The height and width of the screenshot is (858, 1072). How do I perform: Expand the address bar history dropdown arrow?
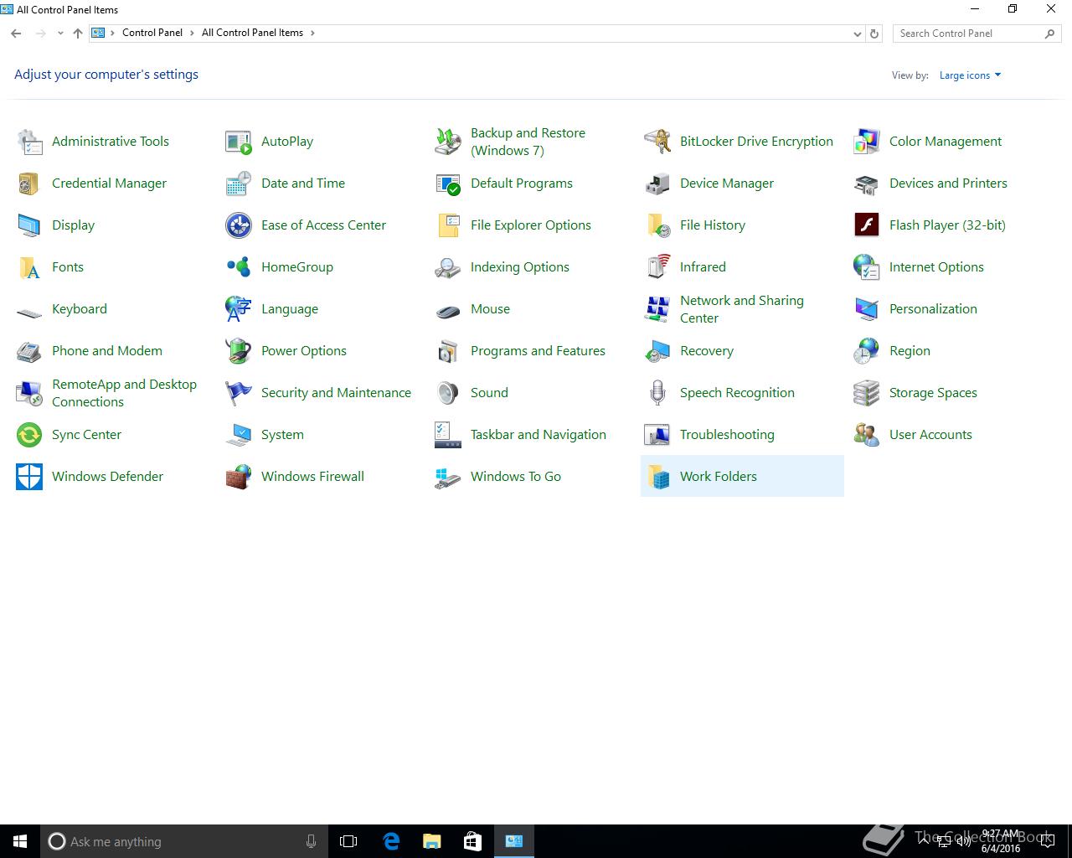(x=857, y=34)
